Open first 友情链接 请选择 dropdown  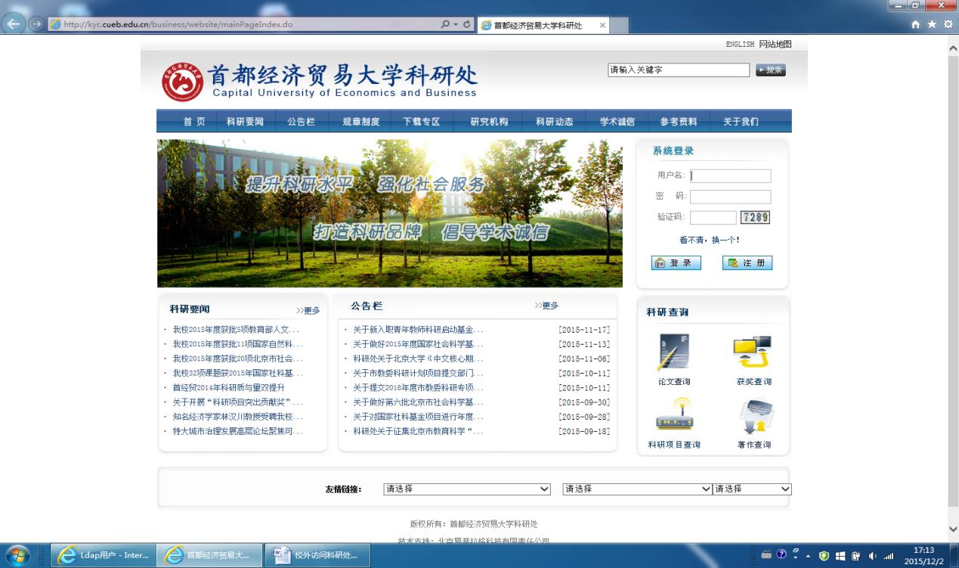(x=467, y=489)
